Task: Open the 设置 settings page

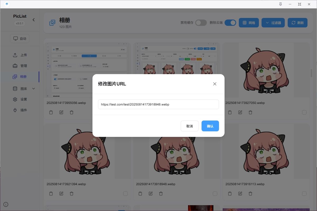Action: click(20, 99)
